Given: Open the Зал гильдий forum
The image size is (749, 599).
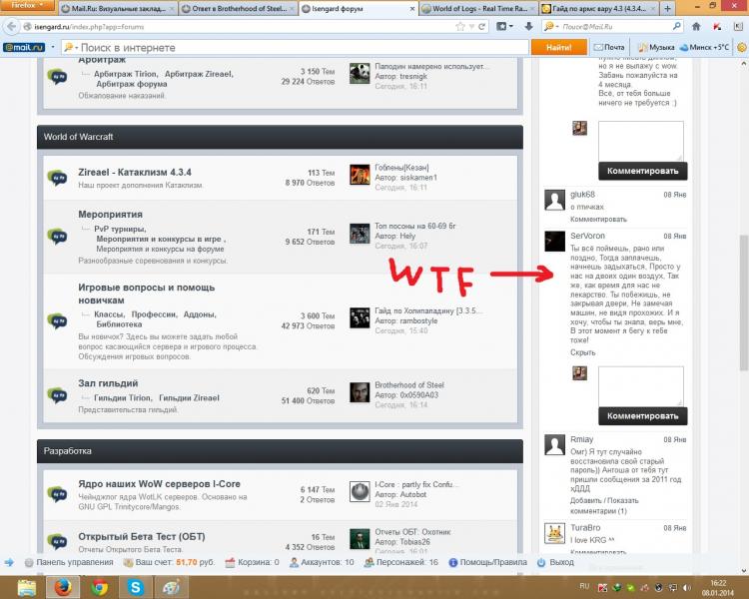Looking at the screenshot, I should 108,383.
